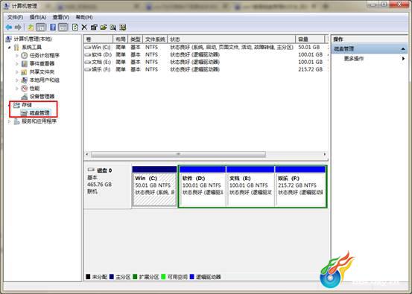This screenshot has width=412, height=294.
Task: Select the 存储 tree node
Action: click(27, 105)
